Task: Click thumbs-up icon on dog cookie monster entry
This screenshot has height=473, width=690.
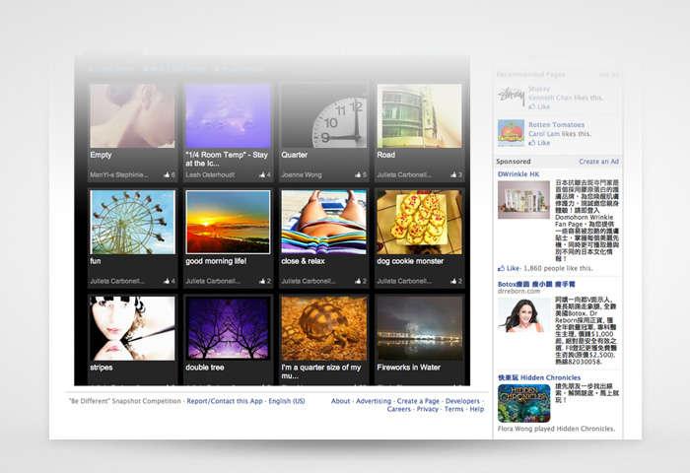Action: pyautogui.click(x=453, y=281)
